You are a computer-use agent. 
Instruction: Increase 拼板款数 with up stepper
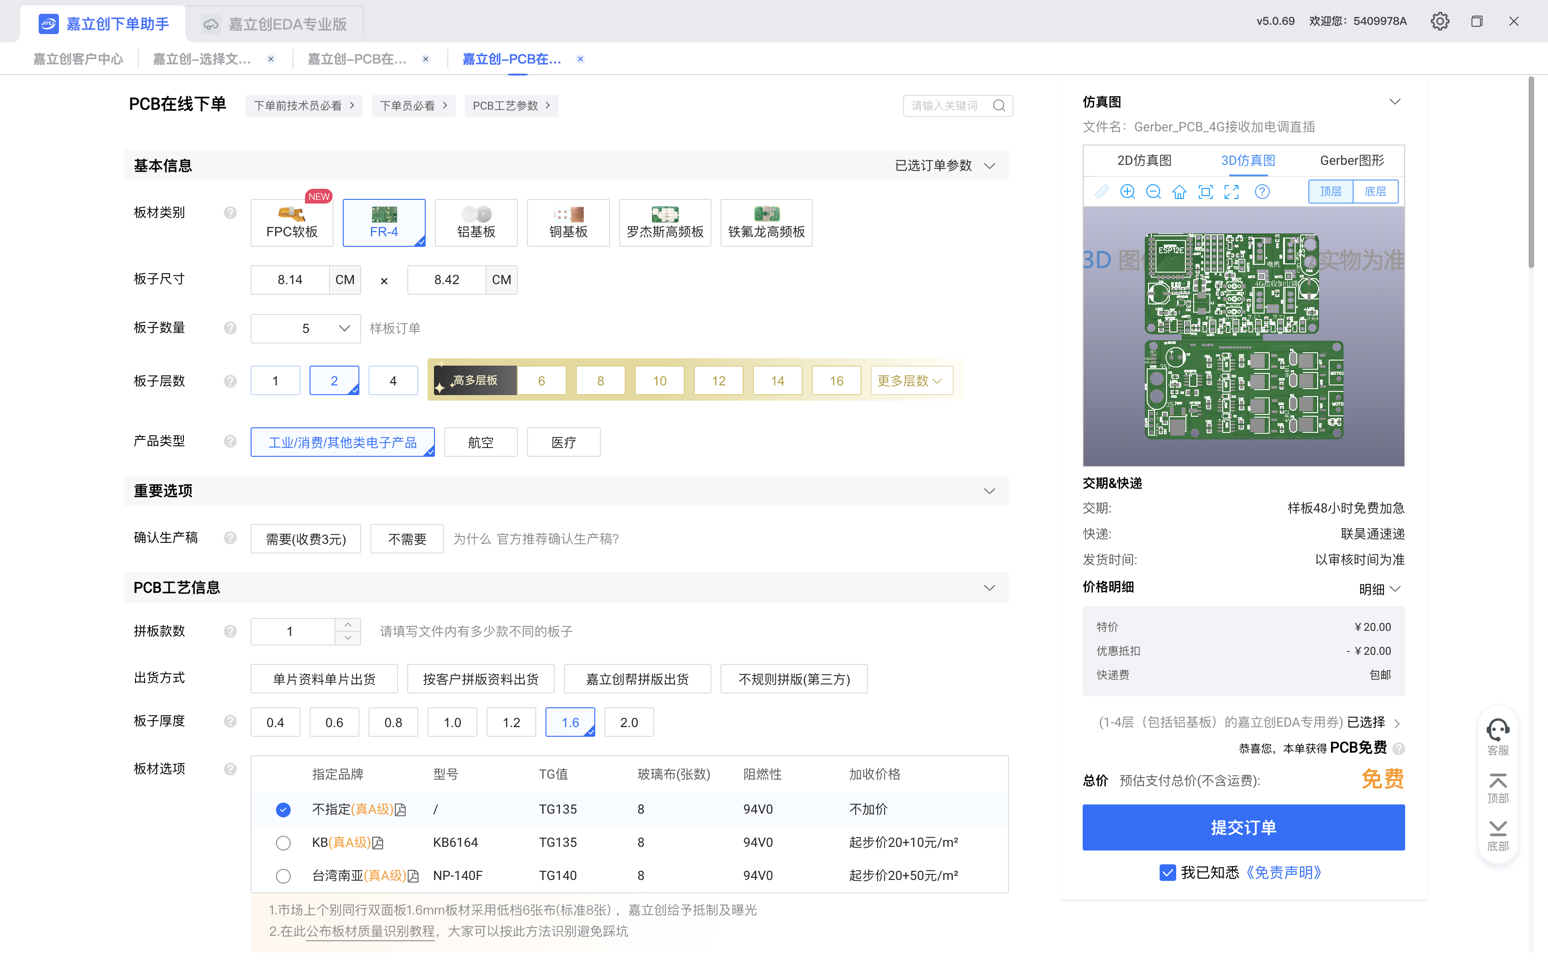click(347, 625)
